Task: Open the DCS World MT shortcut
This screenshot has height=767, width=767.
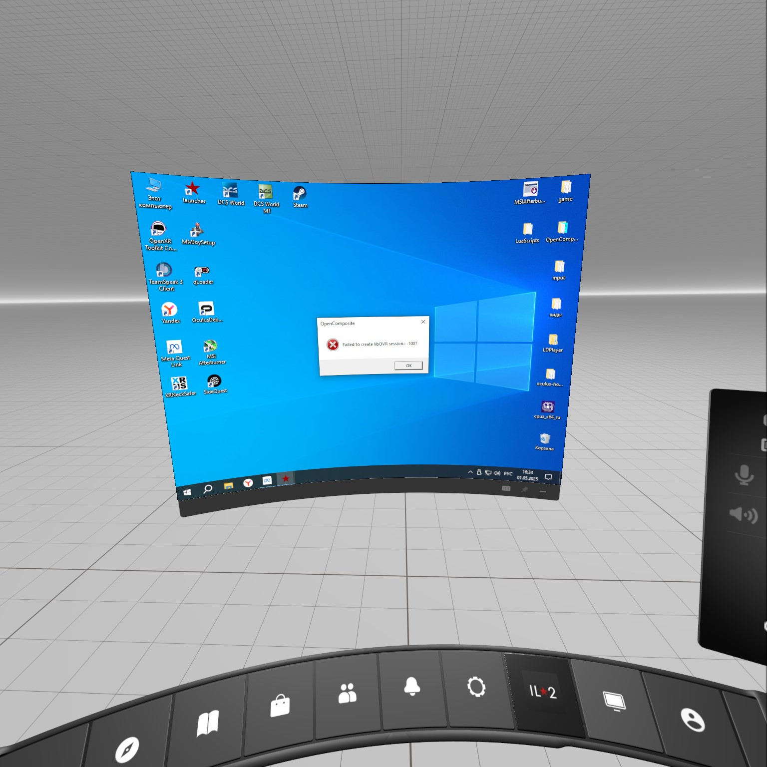Action: [x=266, y=198]
